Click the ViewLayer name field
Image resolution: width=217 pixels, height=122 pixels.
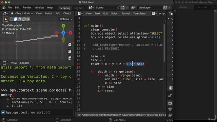[150, 7]
